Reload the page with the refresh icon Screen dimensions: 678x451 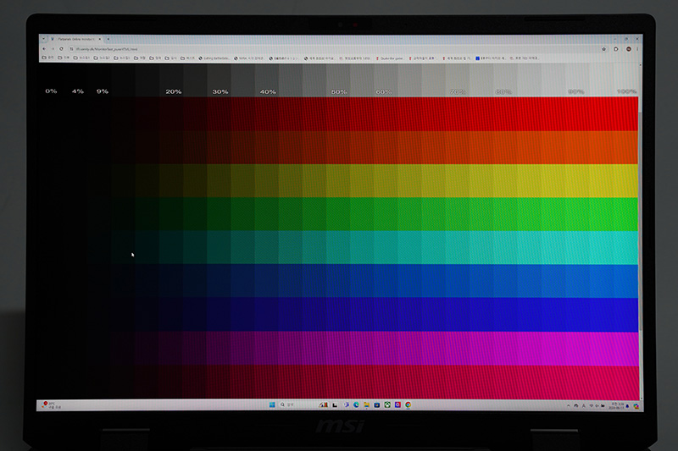click(61, 49)
